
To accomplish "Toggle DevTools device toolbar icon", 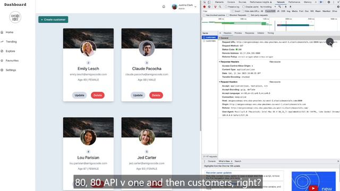I will 209,2.
